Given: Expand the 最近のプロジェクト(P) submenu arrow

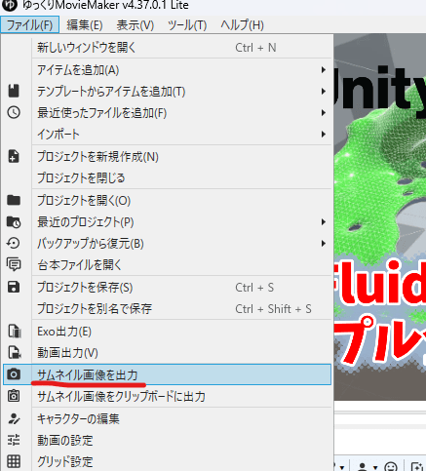Looking at the screenshot, I should pos(323,222).
